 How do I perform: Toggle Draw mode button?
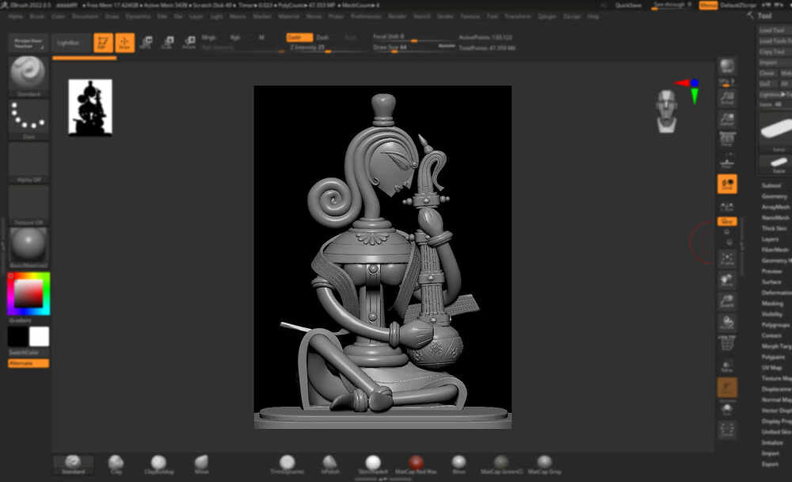125,43
